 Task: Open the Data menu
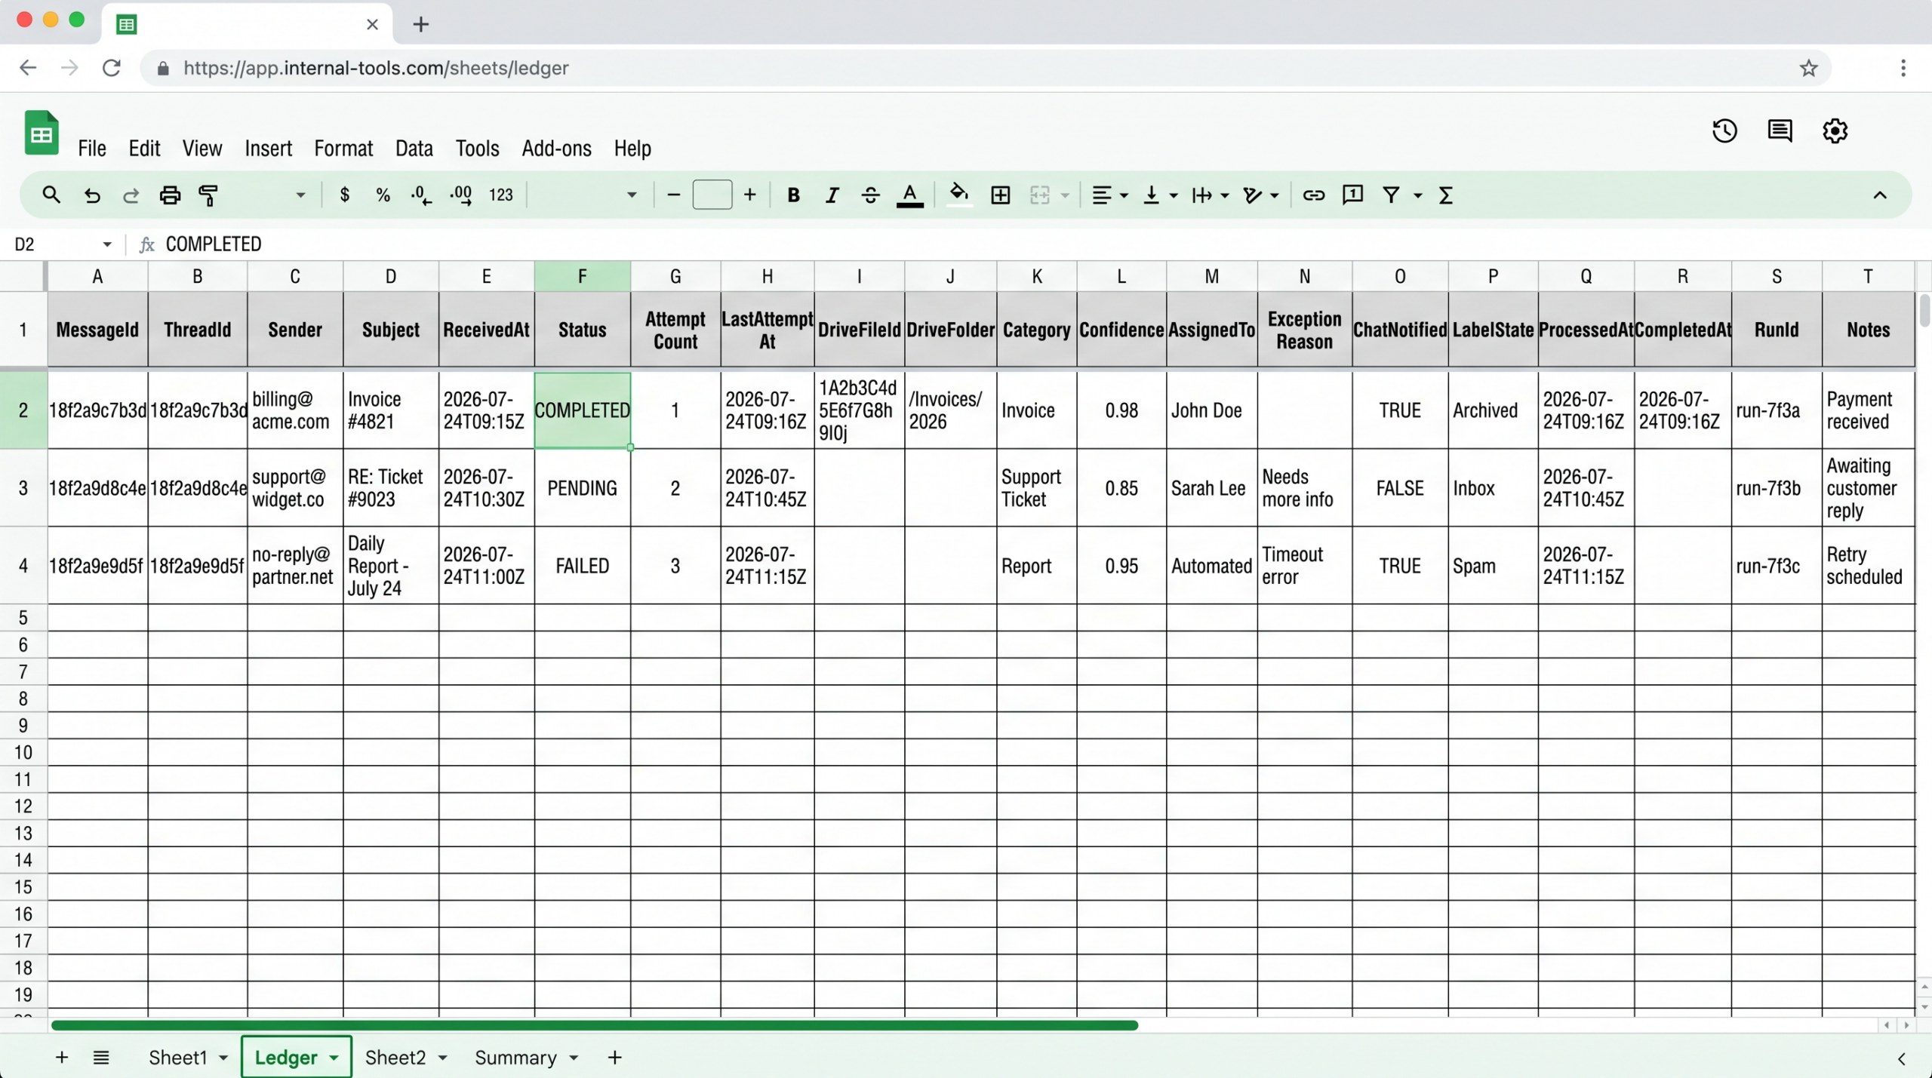(414, 149)
